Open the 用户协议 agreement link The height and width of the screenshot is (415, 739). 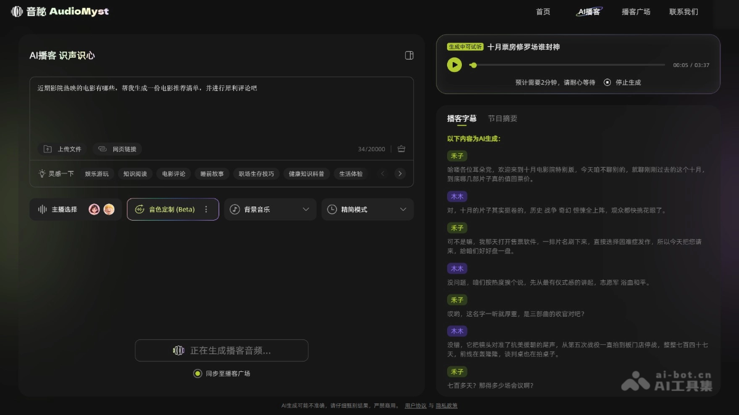[x=415, y=405]
